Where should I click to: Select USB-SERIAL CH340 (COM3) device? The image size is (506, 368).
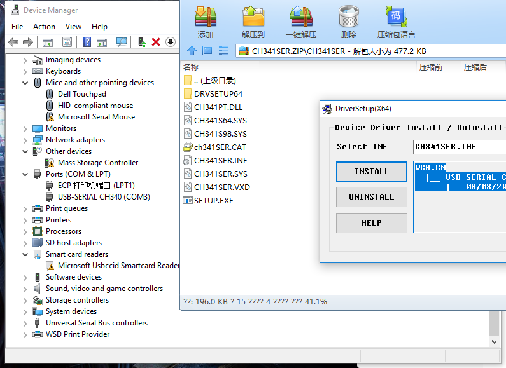[103, 197]
